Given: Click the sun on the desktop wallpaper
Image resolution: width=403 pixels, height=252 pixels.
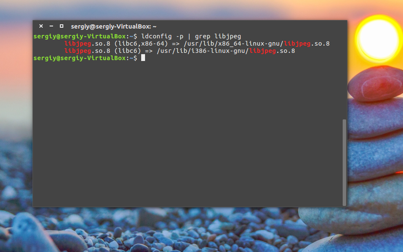Looking at the screenshot, I should point(378,38).
